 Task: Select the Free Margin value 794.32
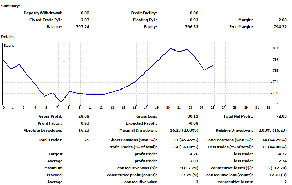point(280,27)
